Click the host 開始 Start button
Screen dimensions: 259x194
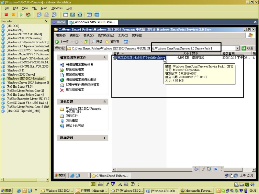pyautogui.click(x=6, y=190)
